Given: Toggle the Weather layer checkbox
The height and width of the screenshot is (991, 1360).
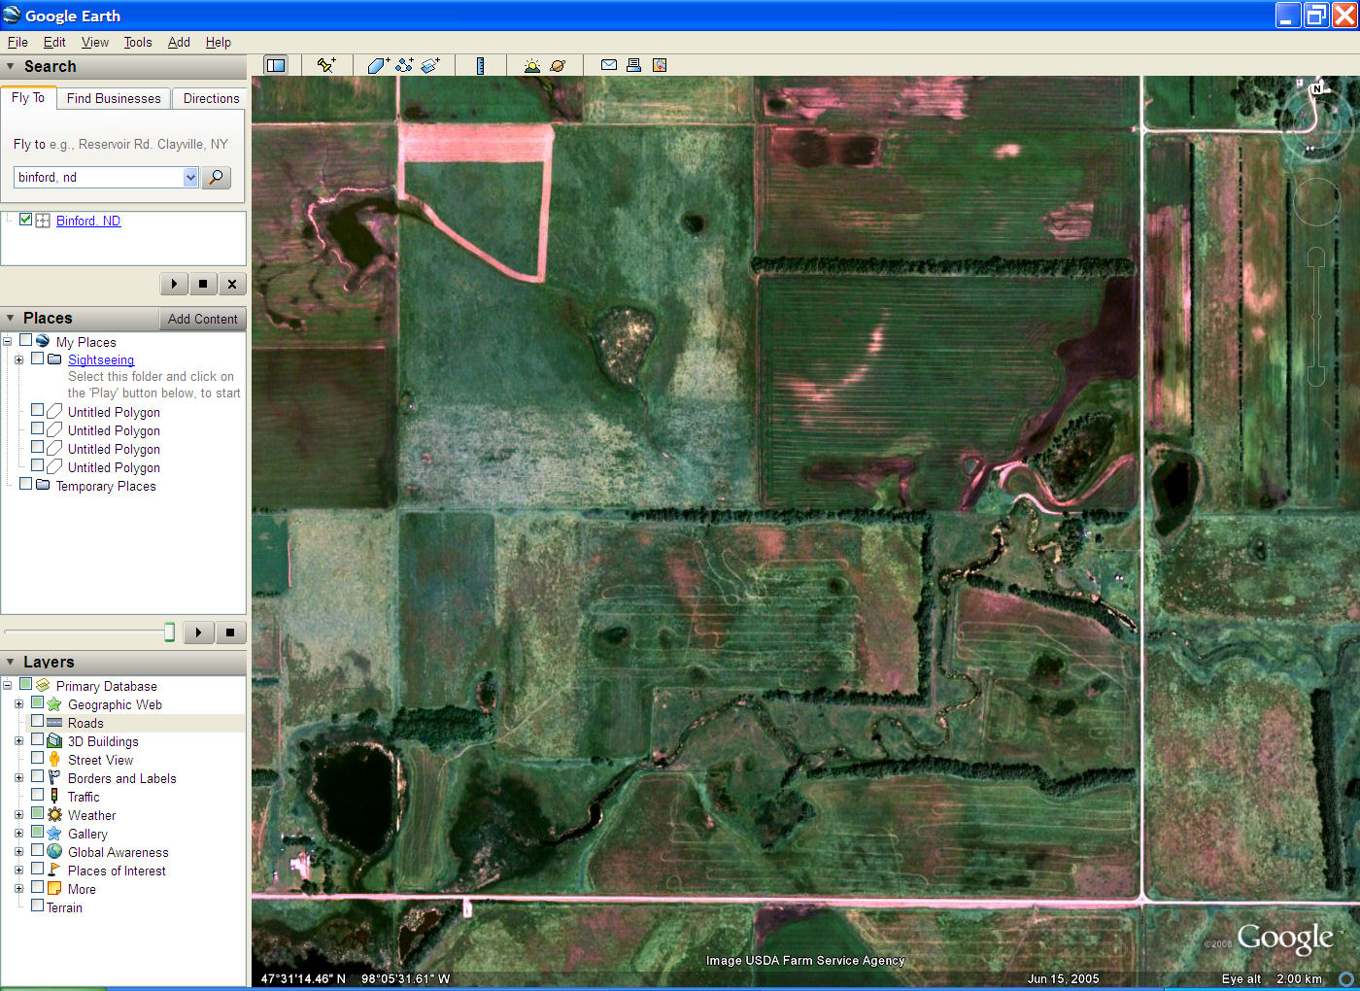Looking at the screenshot, I should point(37,814).
